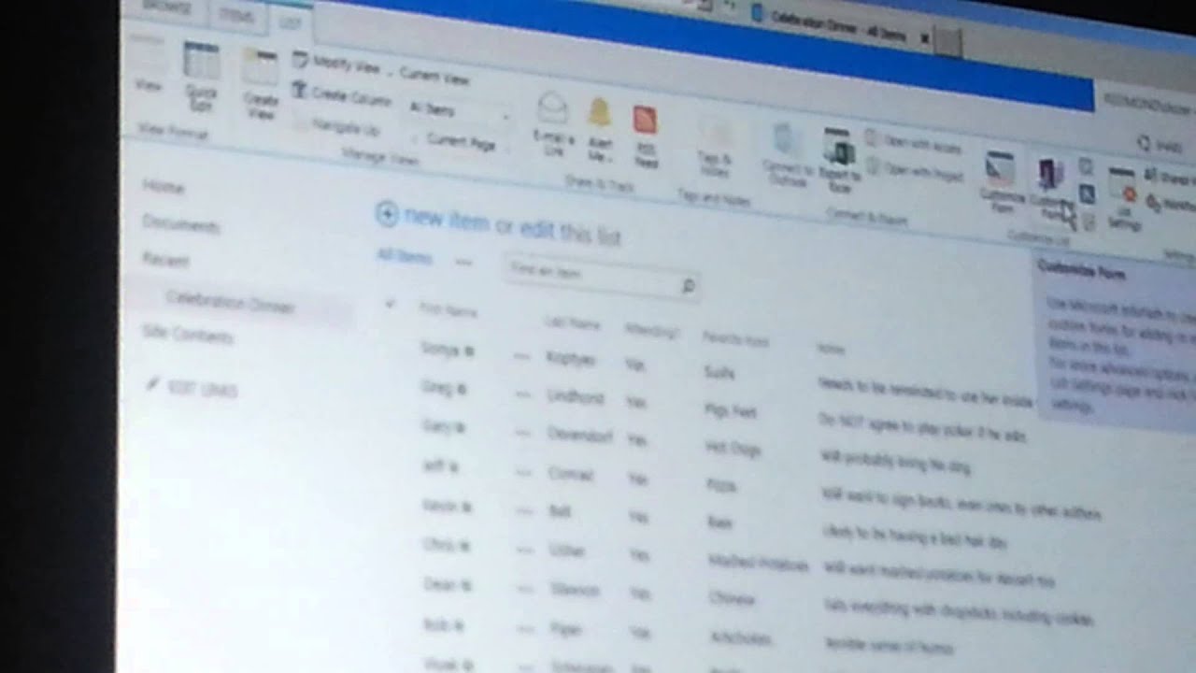Click the last name Piper
The height and width of the screenshot is (673, 1196).
click(565, 630)
